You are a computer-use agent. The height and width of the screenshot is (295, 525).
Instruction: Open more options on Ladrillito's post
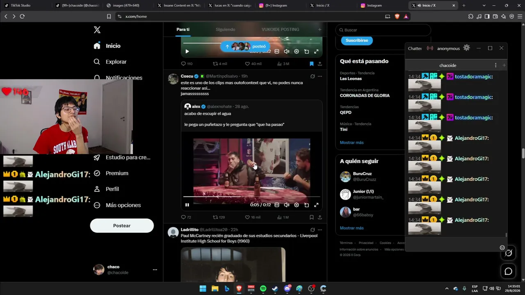[320, 230]
